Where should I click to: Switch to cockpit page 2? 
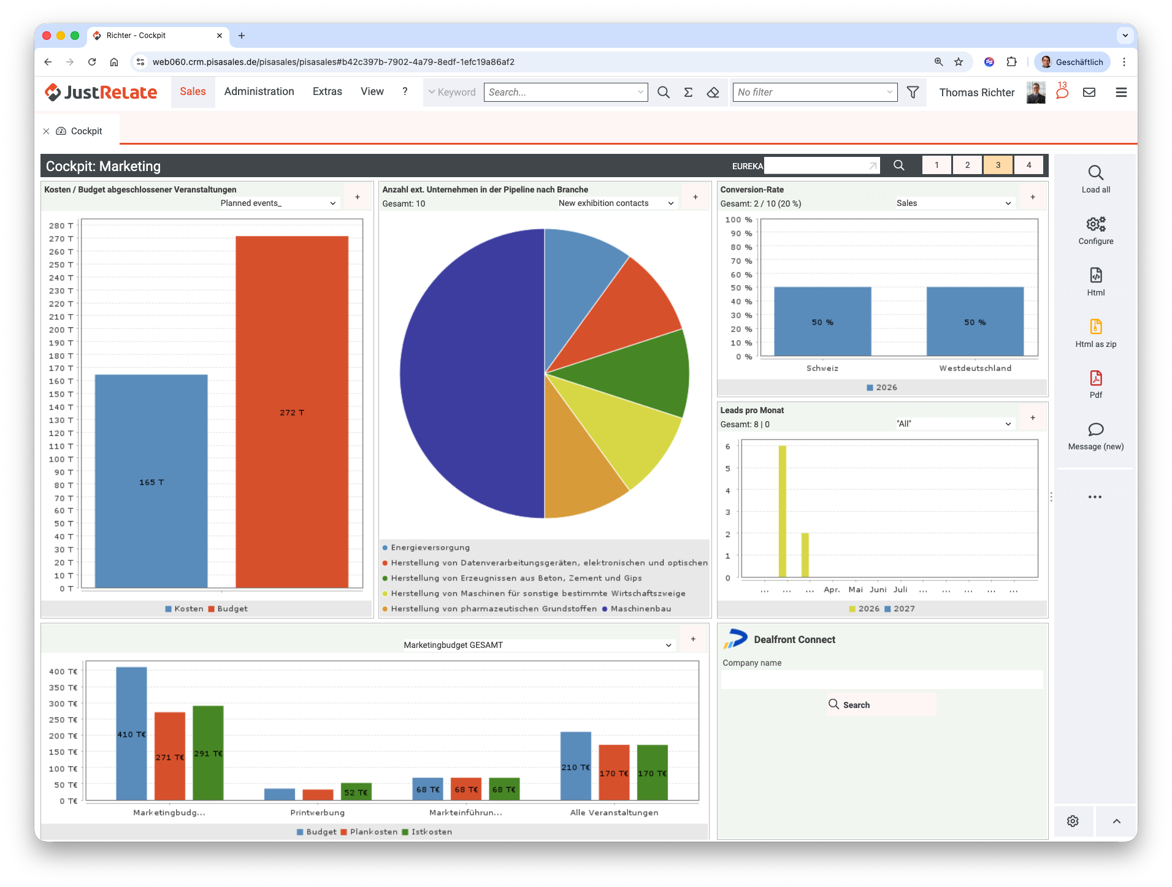pyautogui.click(x=967, y=166)
